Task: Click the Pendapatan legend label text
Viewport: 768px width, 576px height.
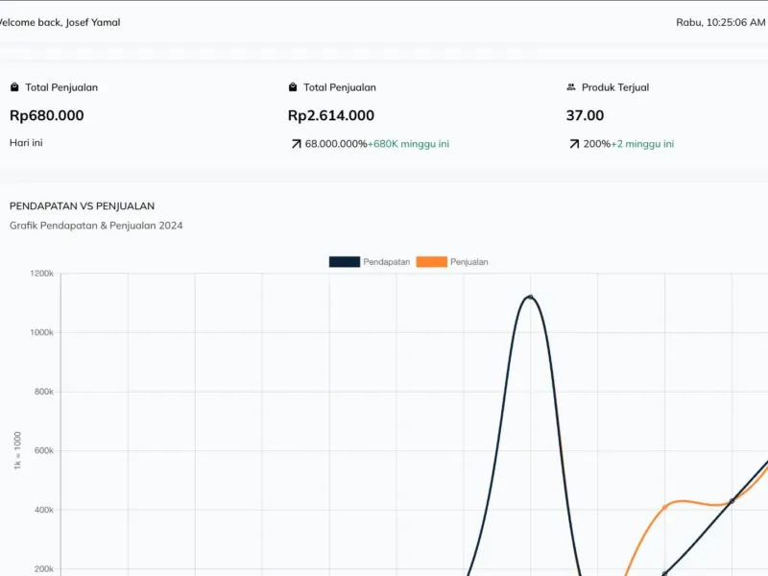Action: pyautogui.click(x=386, y=261)
